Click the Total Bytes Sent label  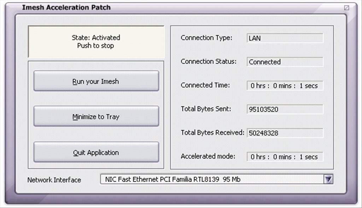pos(206,109)
